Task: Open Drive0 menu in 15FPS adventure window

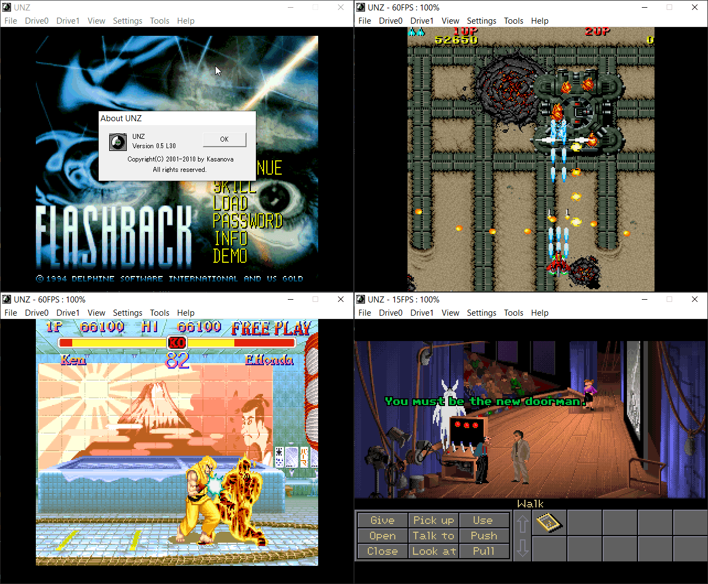Action: pyautogui.click(x=390, y=313)
